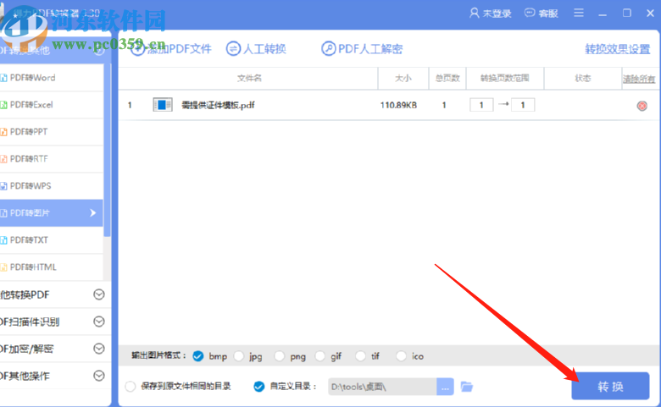Expand the 其他转换PDF section
Viewport: 661px width, 407px height.
(98, 294)
